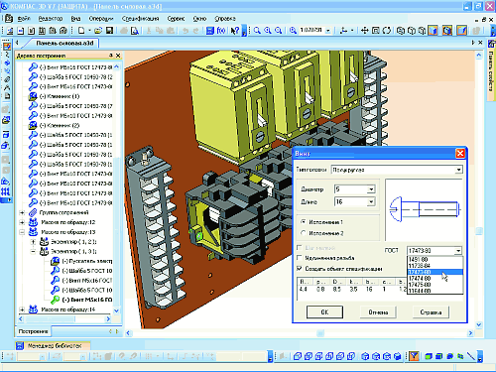Click the tree panel horizontal scrollbar
This screenshot has width=496, height=372.
(64, 319)
